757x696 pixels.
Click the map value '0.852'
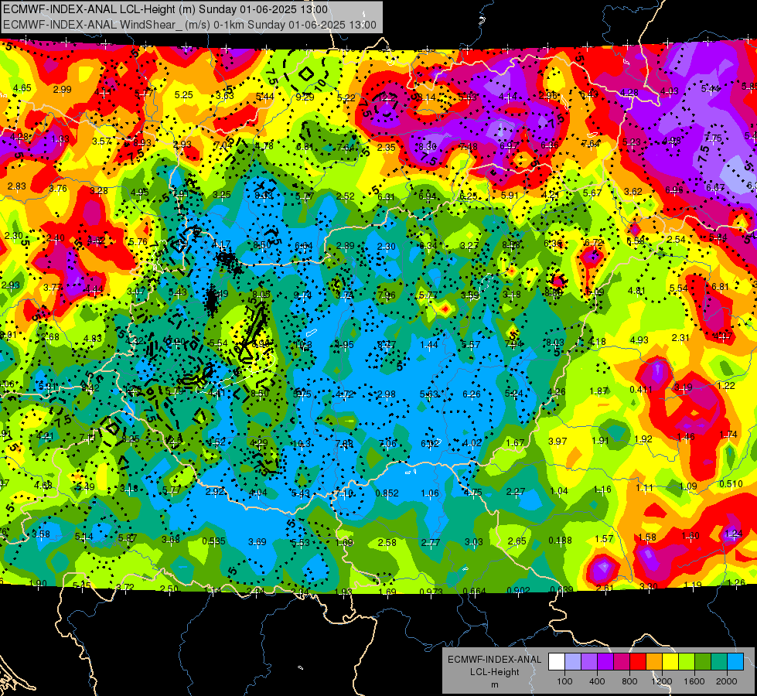(387, 493)
